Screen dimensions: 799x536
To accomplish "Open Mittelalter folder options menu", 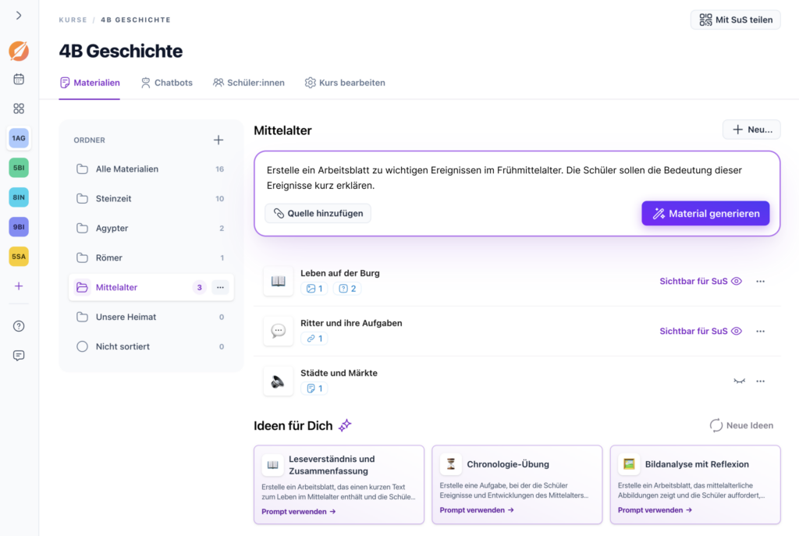I will [x=220, y=287].
